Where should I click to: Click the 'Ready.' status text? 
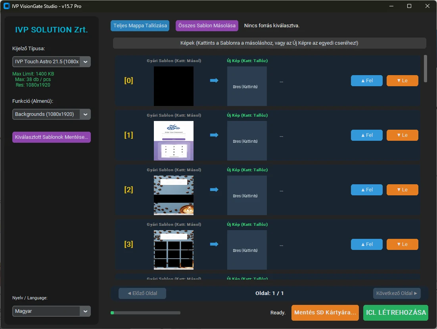click(x=278, y=313)
